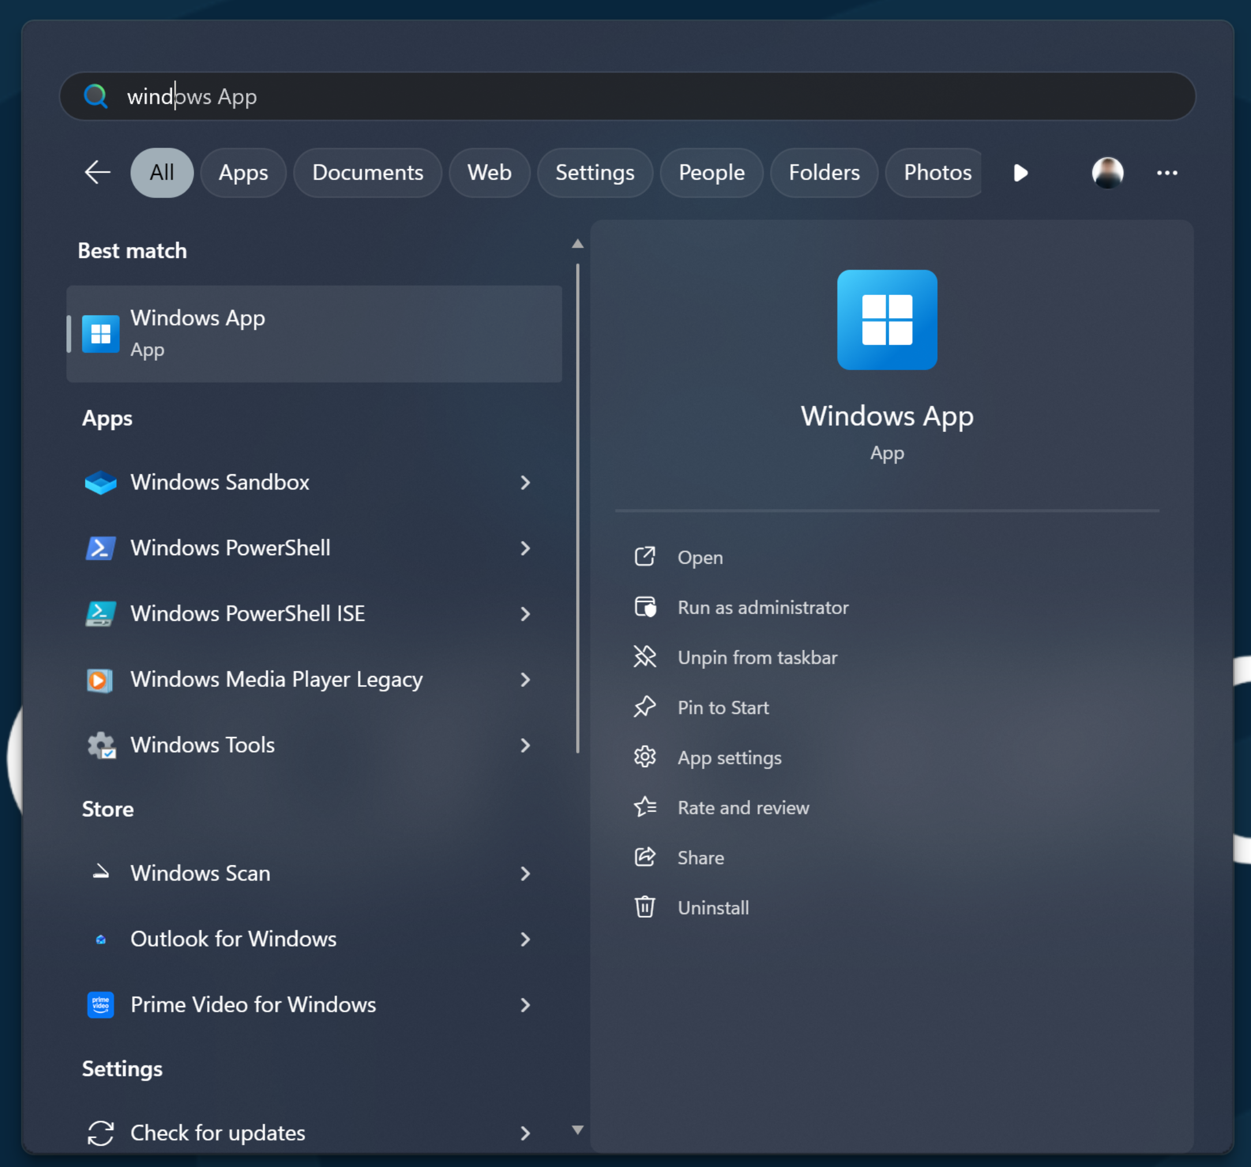Image resolution: width=1251 pixels, height=1167 pixels.
Task: Expand Windows PowerShell result chevron
Action: click(525, 548)
